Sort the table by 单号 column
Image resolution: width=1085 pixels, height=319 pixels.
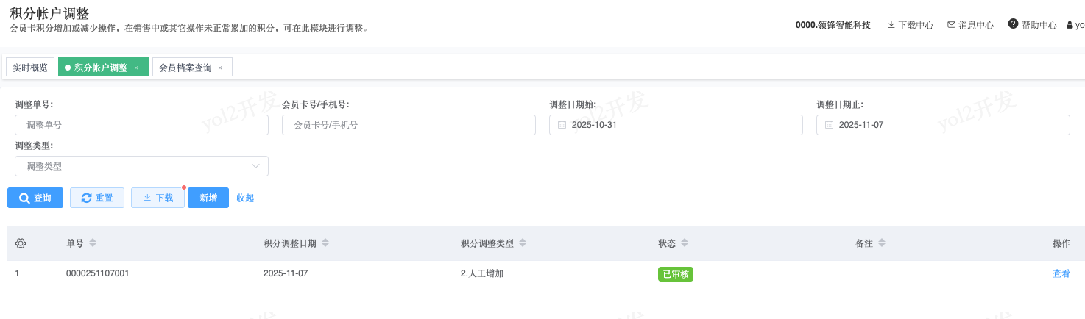tap(93, 243)
